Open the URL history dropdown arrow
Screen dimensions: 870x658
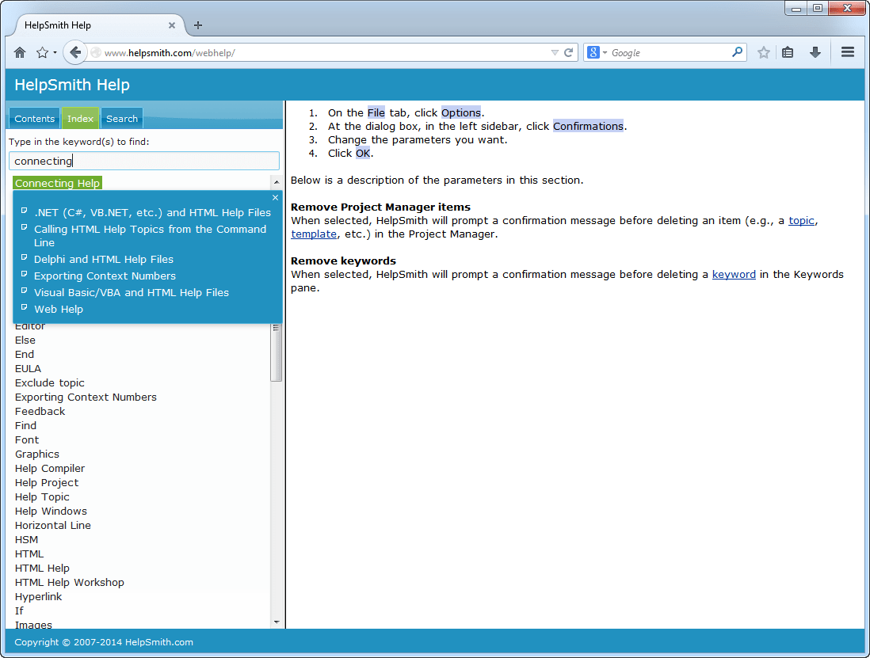[555, 53]
